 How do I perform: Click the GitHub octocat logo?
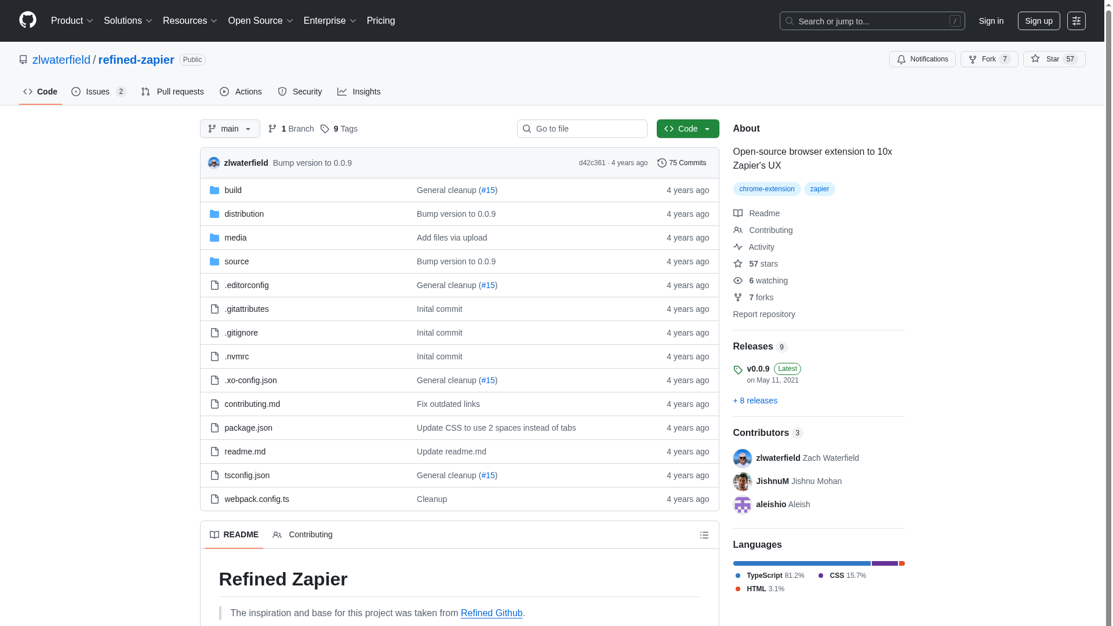(x=28, y=20)
